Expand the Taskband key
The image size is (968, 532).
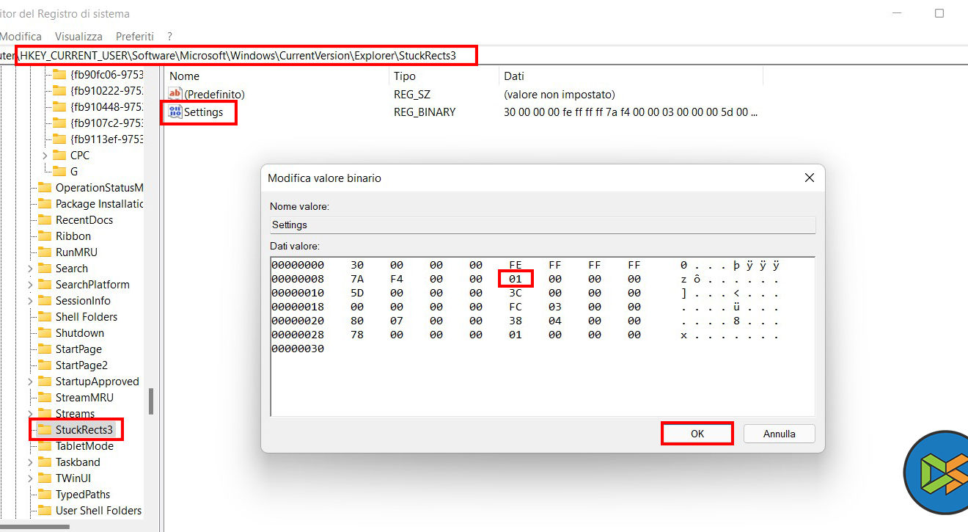pyautogui.click(x=30, y=462)
